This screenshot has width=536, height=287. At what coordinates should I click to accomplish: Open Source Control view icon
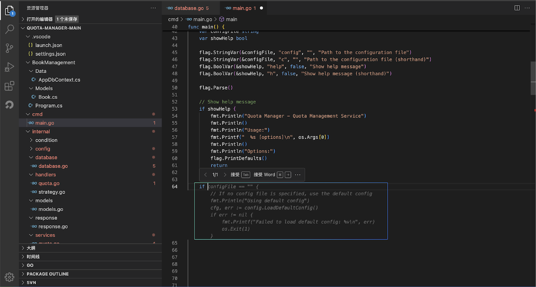(x=9, y=49)
